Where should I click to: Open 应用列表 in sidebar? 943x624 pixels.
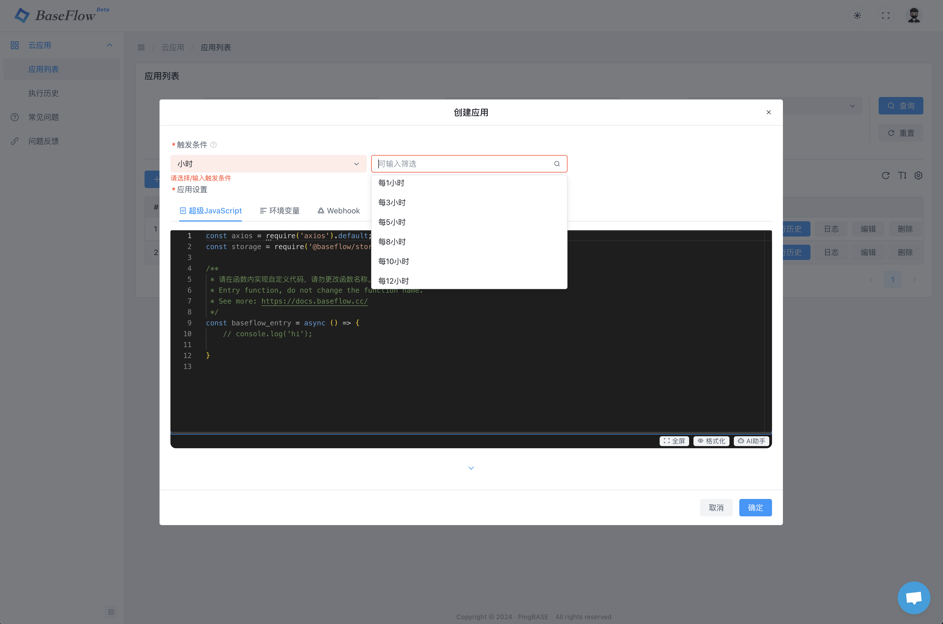click(x=61, y=69)
